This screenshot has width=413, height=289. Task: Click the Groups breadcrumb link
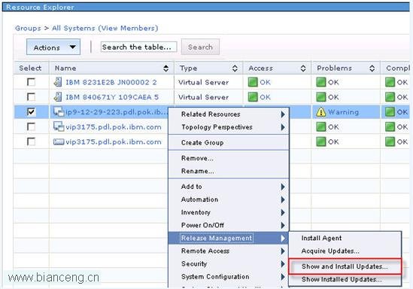click(28, 28)
